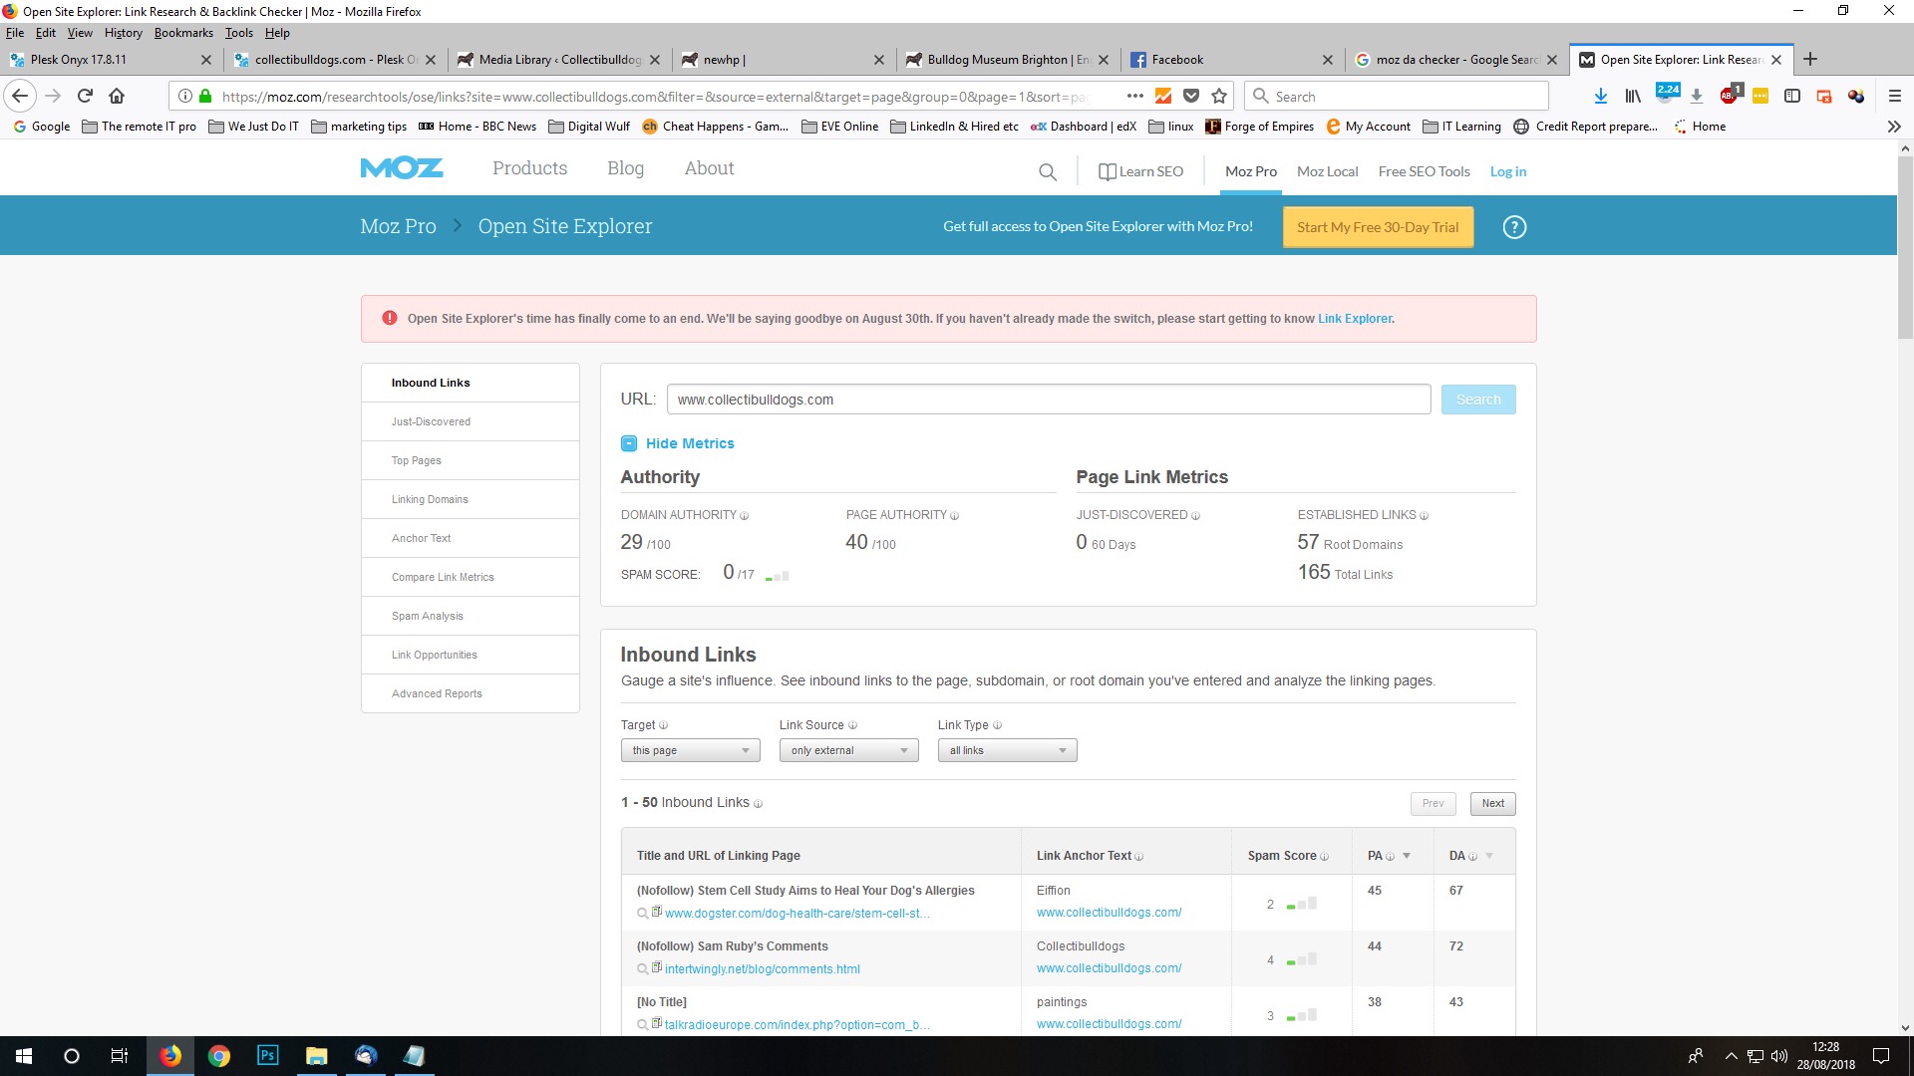Switch to the Facebook tab
The height and width of the screenshot is (1076, 1914).
pos(1231,59)
